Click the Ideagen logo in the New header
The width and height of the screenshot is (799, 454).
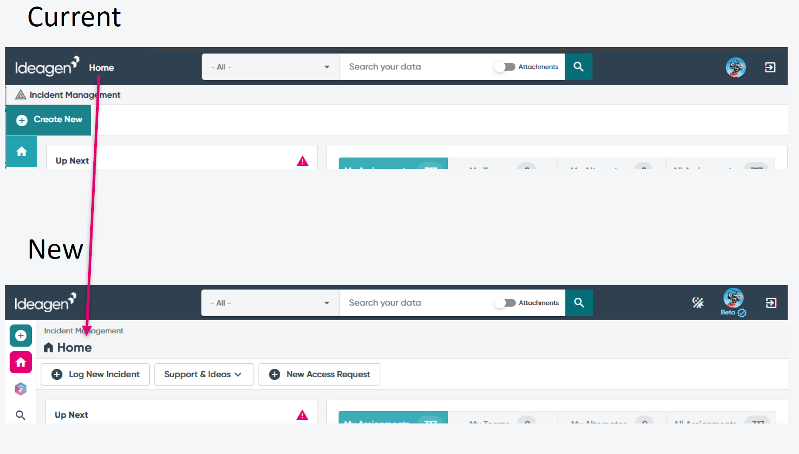tap(45, 302)
